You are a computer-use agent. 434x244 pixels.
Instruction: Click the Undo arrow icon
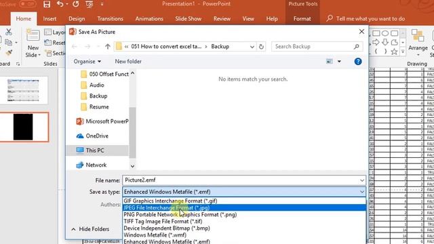pos(60,4)
